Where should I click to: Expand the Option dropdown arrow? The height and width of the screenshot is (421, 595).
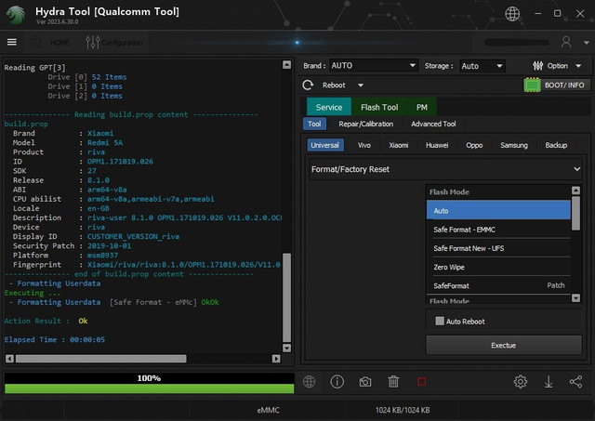click(x=578, y=66)
